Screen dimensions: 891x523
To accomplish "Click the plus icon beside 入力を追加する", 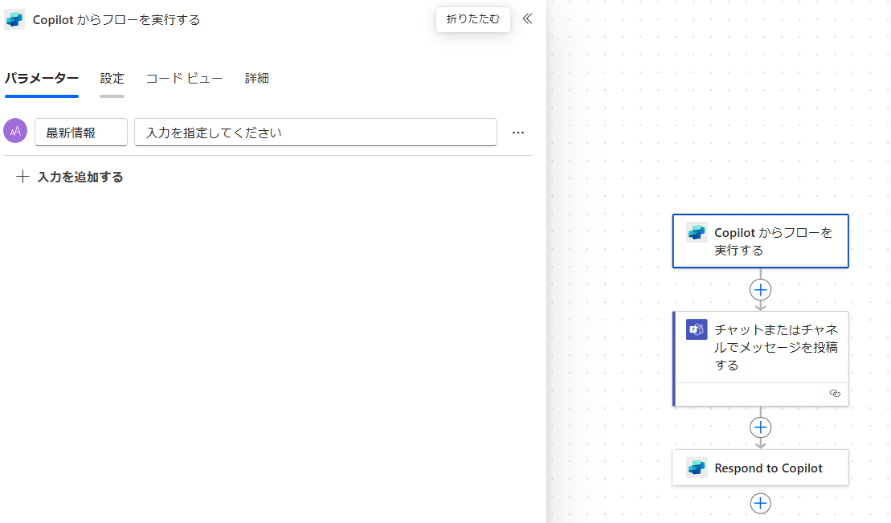I will pos(22,177).
